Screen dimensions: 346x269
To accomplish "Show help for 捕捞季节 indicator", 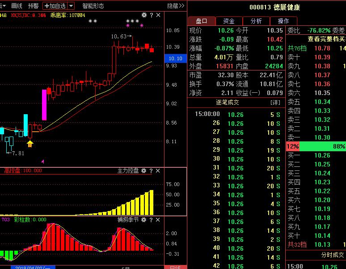I will pyautogui.click(x=151, y=219).
